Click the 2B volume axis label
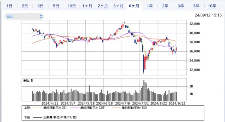Viewport: 225px width, 122px height. point(191,86)
